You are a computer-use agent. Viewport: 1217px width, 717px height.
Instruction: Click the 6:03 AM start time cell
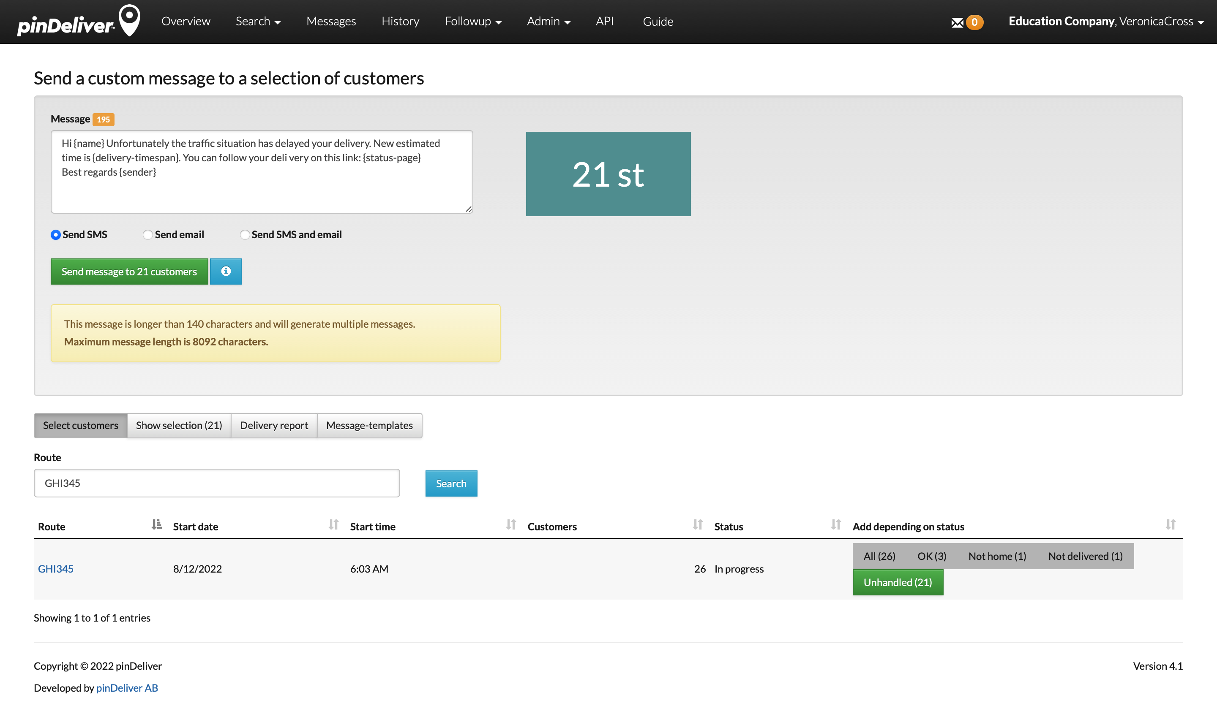coord(369,569)
